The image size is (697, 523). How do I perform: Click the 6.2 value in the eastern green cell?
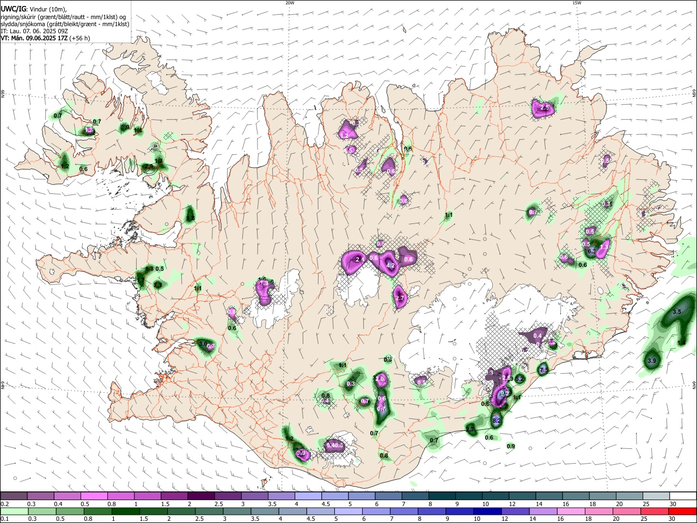click(x=592, y=251)
